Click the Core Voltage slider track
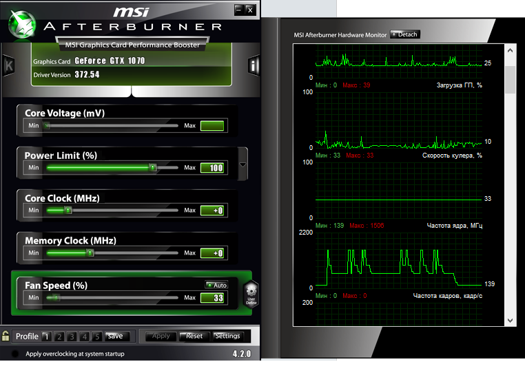This screenshot has height=375, width=525. click(112, 126)
